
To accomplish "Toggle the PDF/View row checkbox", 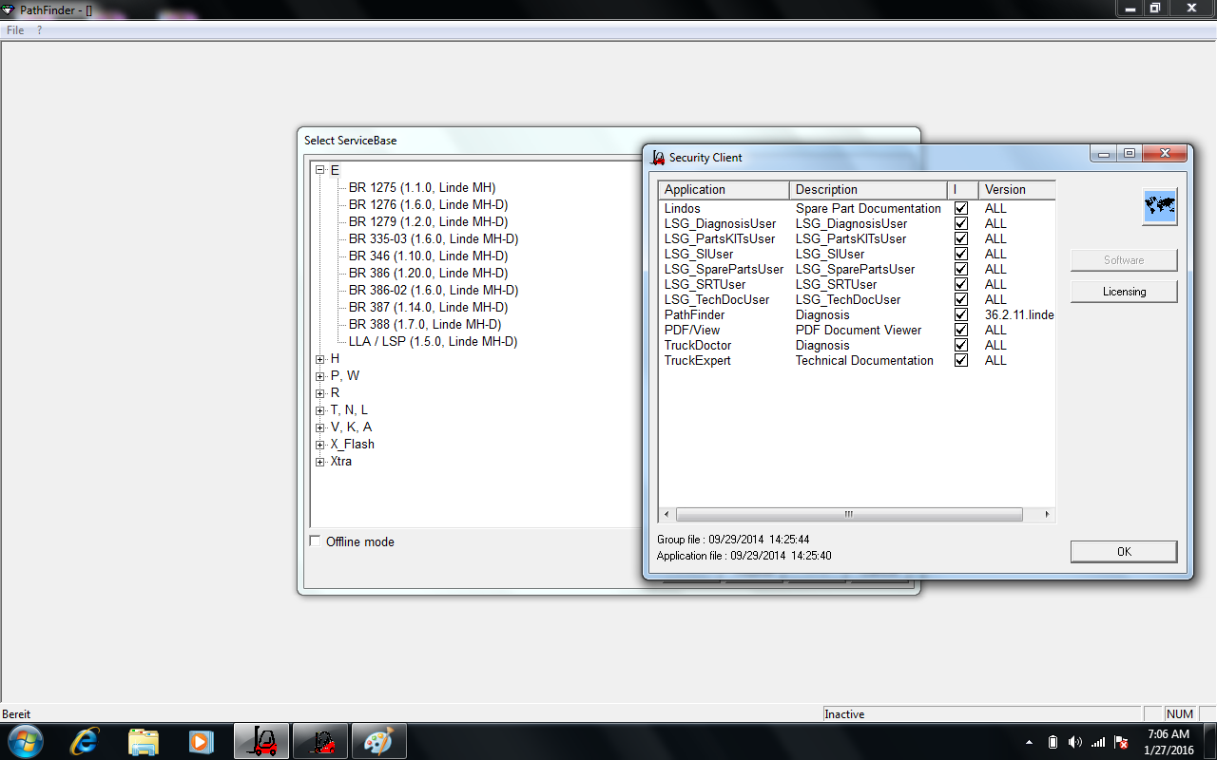I will tap(961, 330).
